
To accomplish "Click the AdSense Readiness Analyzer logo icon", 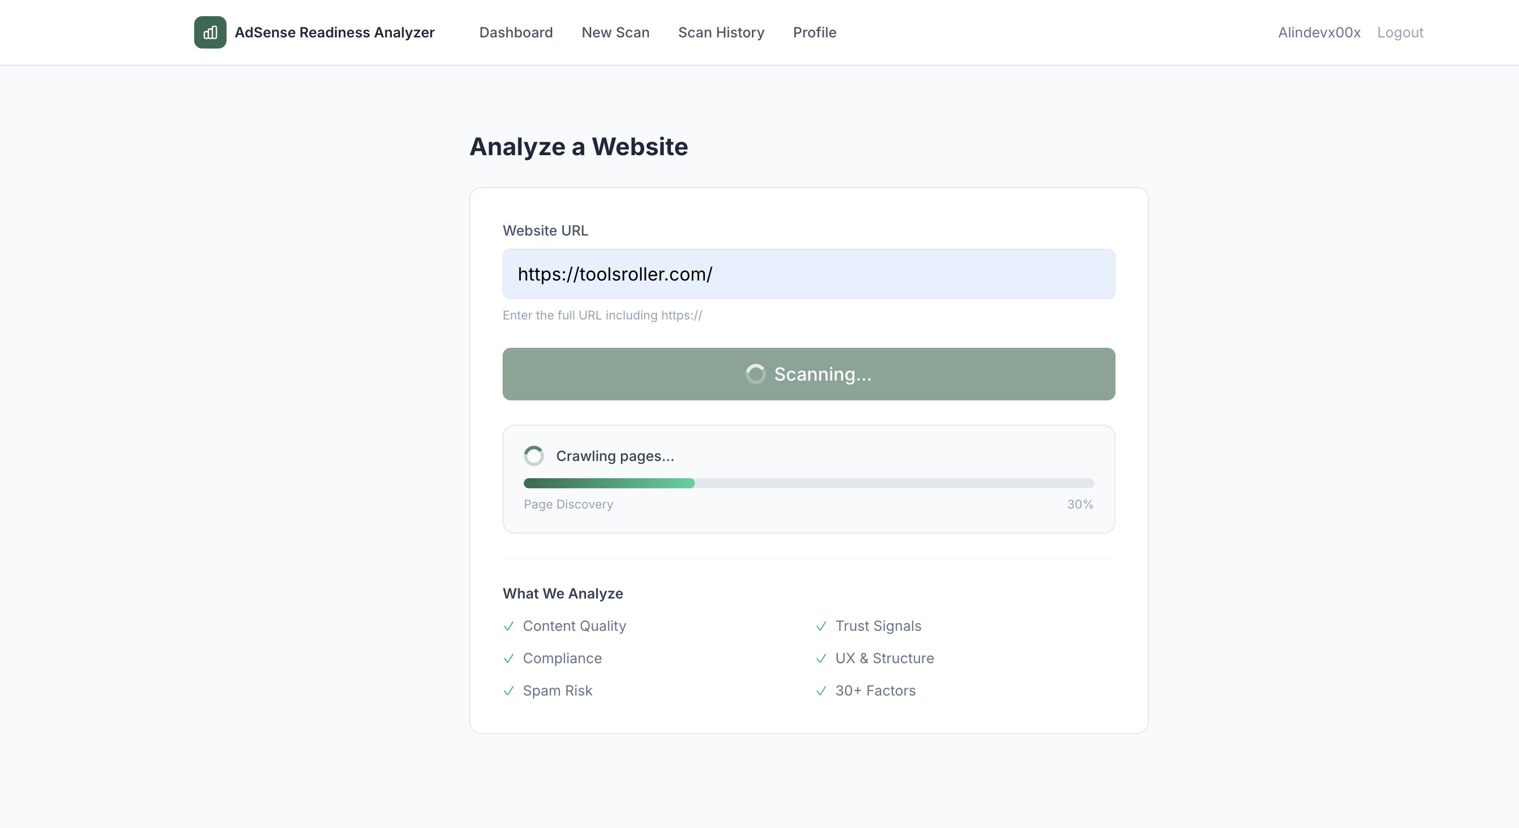I will pos(210,32).
